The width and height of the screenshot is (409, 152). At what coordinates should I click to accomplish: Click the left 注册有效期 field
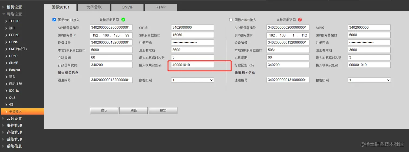pyautogui.click(x=193, y=50)
